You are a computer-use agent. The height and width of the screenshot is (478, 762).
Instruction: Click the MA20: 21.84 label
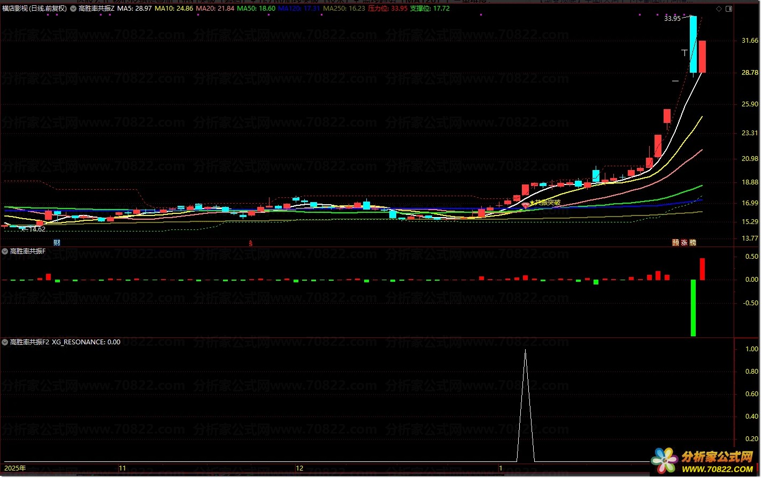pos(215,9)
